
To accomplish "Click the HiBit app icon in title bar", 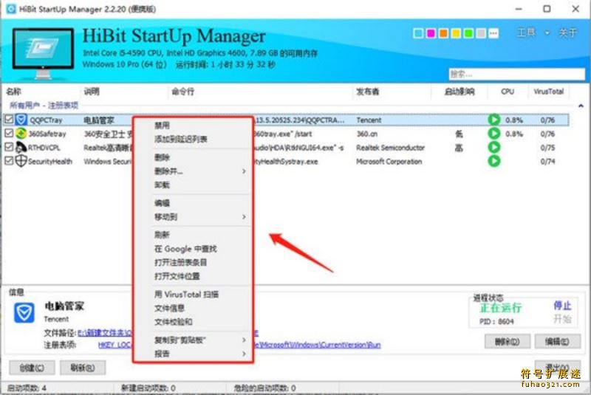I will pos(11,8).
